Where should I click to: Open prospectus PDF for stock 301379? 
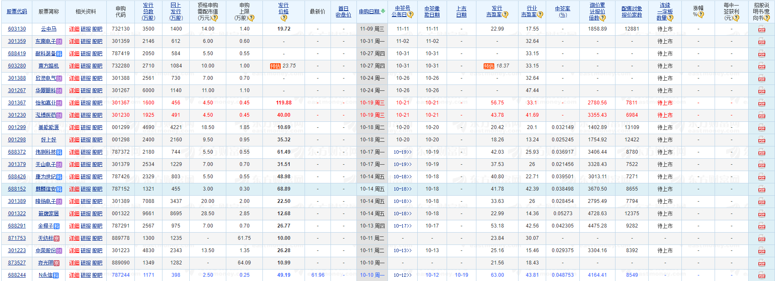click(x=761, y=165)
